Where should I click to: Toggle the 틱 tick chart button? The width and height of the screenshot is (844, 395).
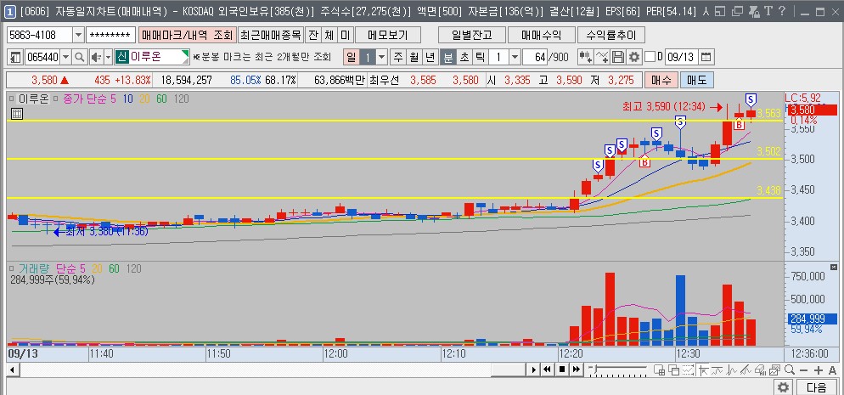tap(480, 57)
